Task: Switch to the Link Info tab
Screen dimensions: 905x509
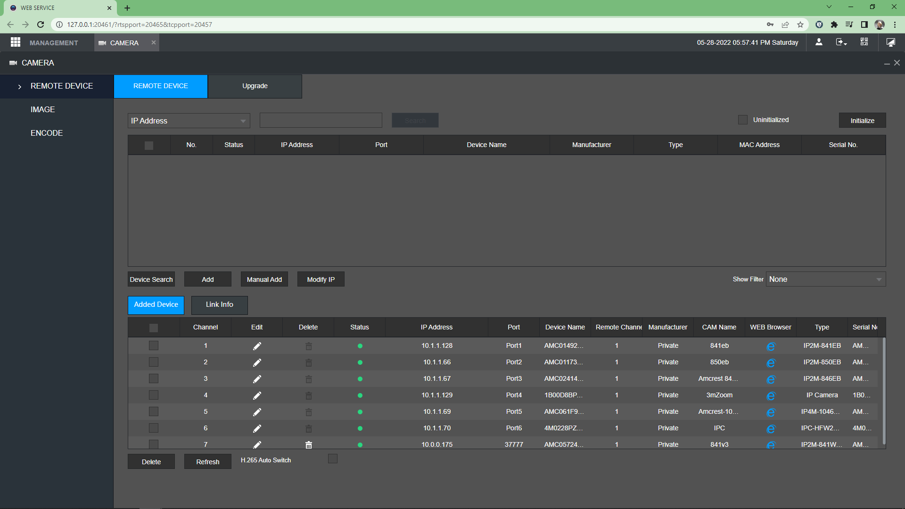Action: point(220,305)
